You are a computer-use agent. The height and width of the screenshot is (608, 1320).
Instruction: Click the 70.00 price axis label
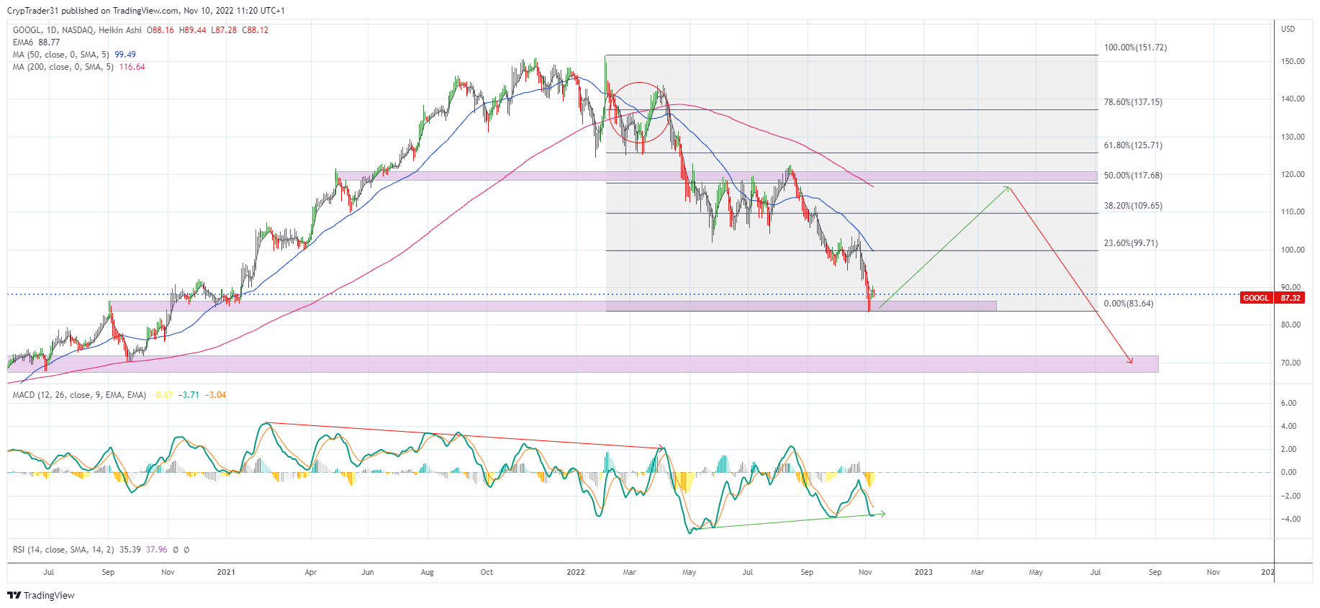point(1290,363)
